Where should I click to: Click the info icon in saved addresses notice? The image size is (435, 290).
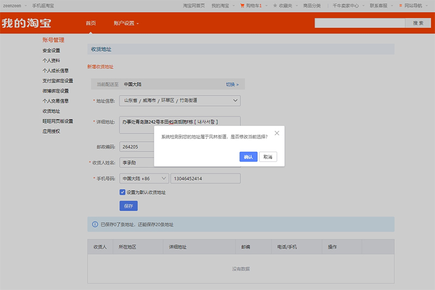[95, 224]
